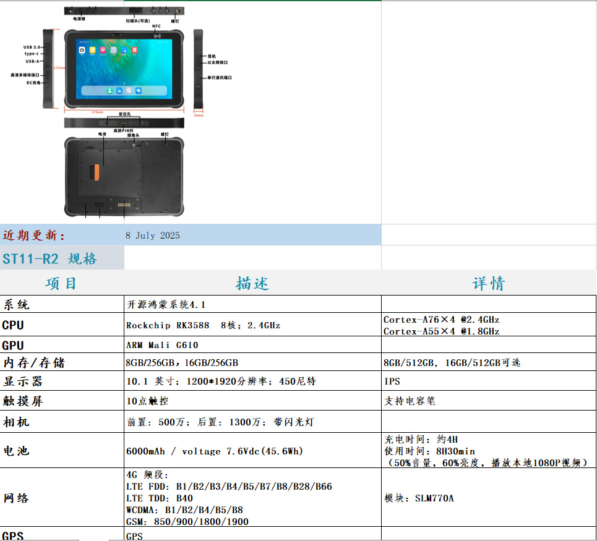Select the '触摸屏' row label cell
The width and height of the screenshot is (597, 541).
tap(62, 401)
